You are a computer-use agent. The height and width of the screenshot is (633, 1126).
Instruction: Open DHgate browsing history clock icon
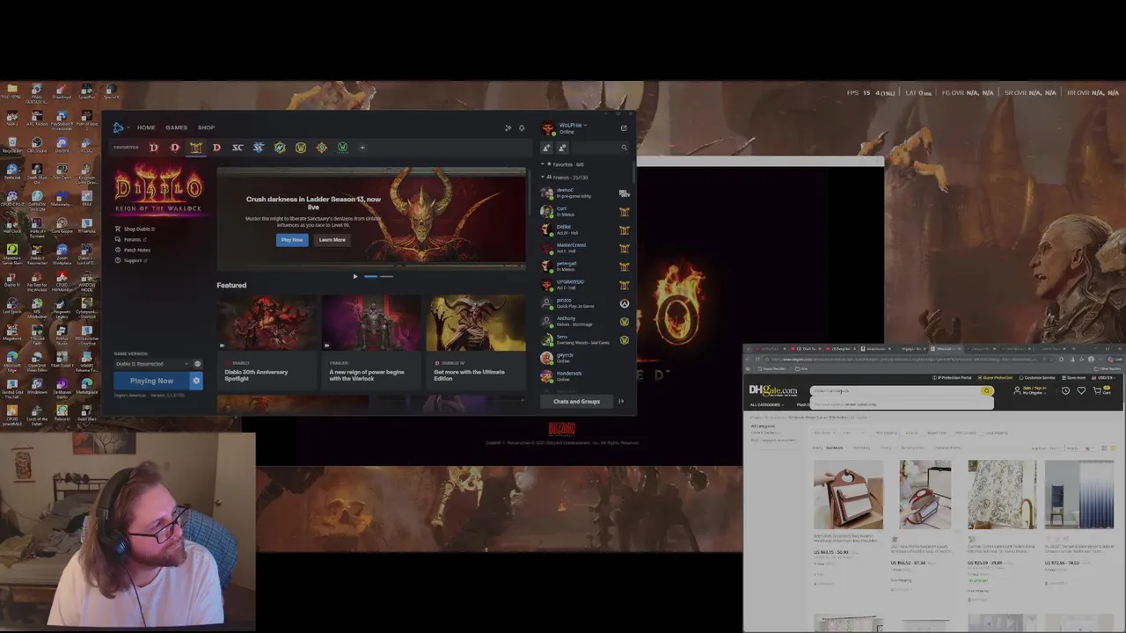[x=1065, y=390]
